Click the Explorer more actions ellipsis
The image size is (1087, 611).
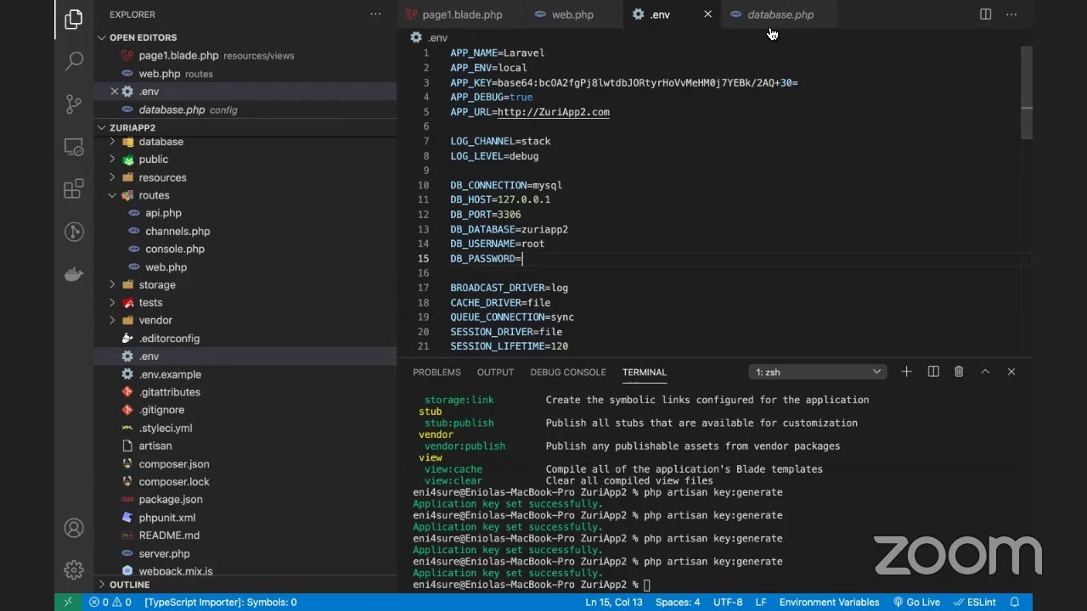click(x=375, y=14)
